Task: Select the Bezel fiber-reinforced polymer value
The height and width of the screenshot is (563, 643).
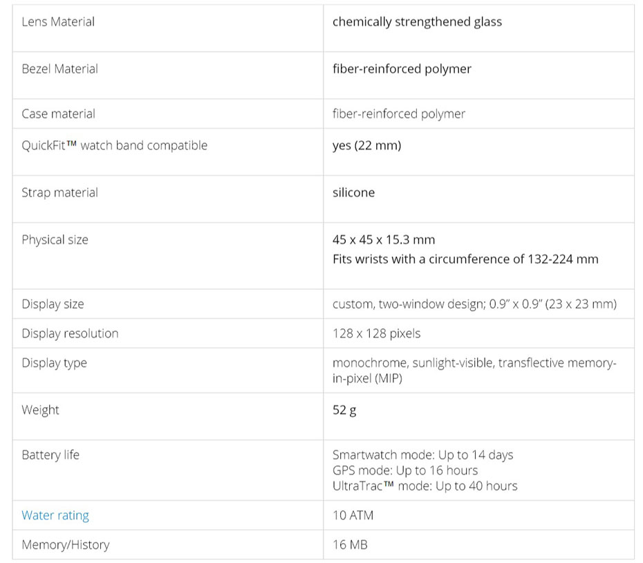Action: [402, 68]
